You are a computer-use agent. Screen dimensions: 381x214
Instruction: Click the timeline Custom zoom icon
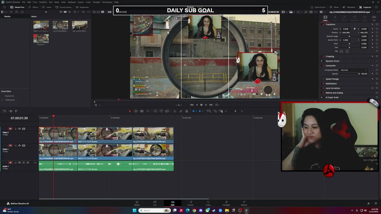pos(221,111)
